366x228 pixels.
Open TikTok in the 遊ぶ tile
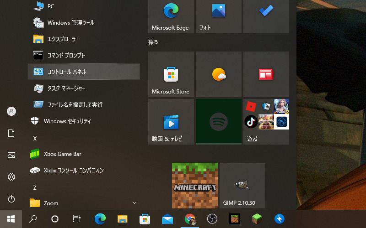(251, 122)
